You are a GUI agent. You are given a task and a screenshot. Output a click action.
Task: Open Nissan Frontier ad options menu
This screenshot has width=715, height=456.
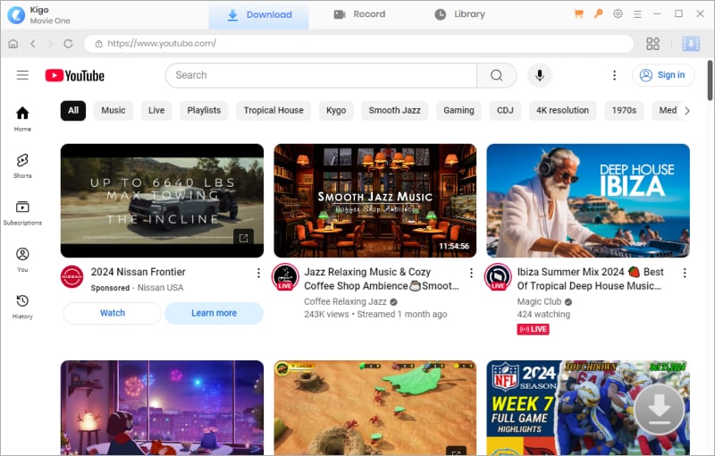tap(258, 273)
